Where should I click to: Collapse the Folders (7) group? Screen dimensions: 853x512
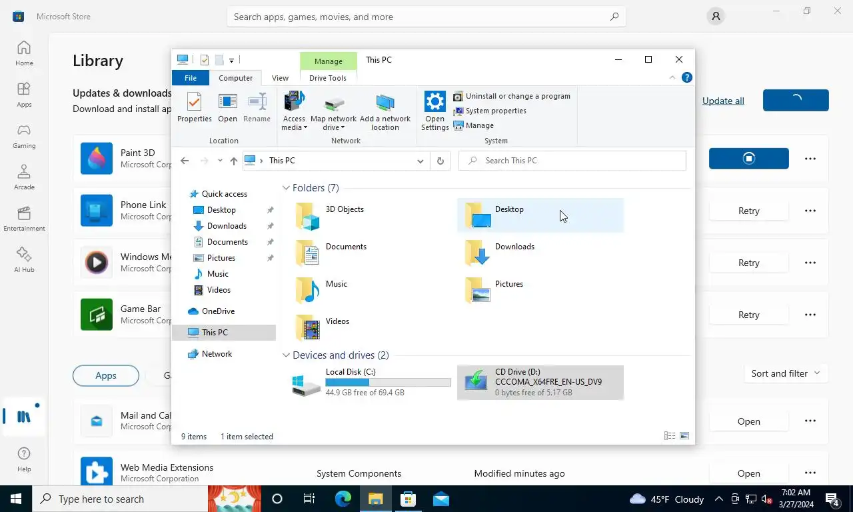coord(287,188)
